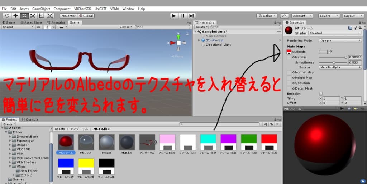Open Hierarchy Create button
This screenshot has width=367, height=184.
coord(201,27)
